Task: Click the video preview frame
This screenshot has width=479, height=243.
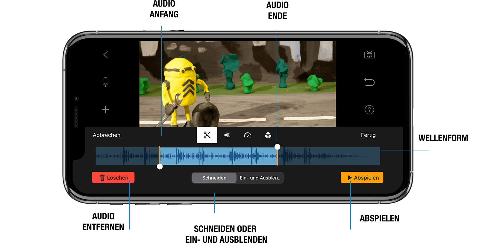Action: tap(237, 84)
